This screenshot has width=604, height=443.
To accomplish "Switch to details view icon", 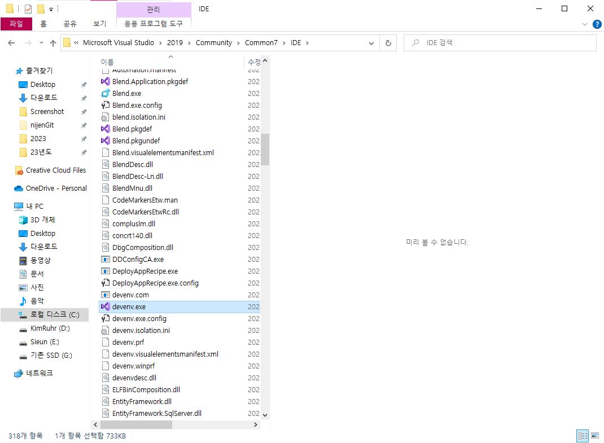I will [x=583, y=436].
